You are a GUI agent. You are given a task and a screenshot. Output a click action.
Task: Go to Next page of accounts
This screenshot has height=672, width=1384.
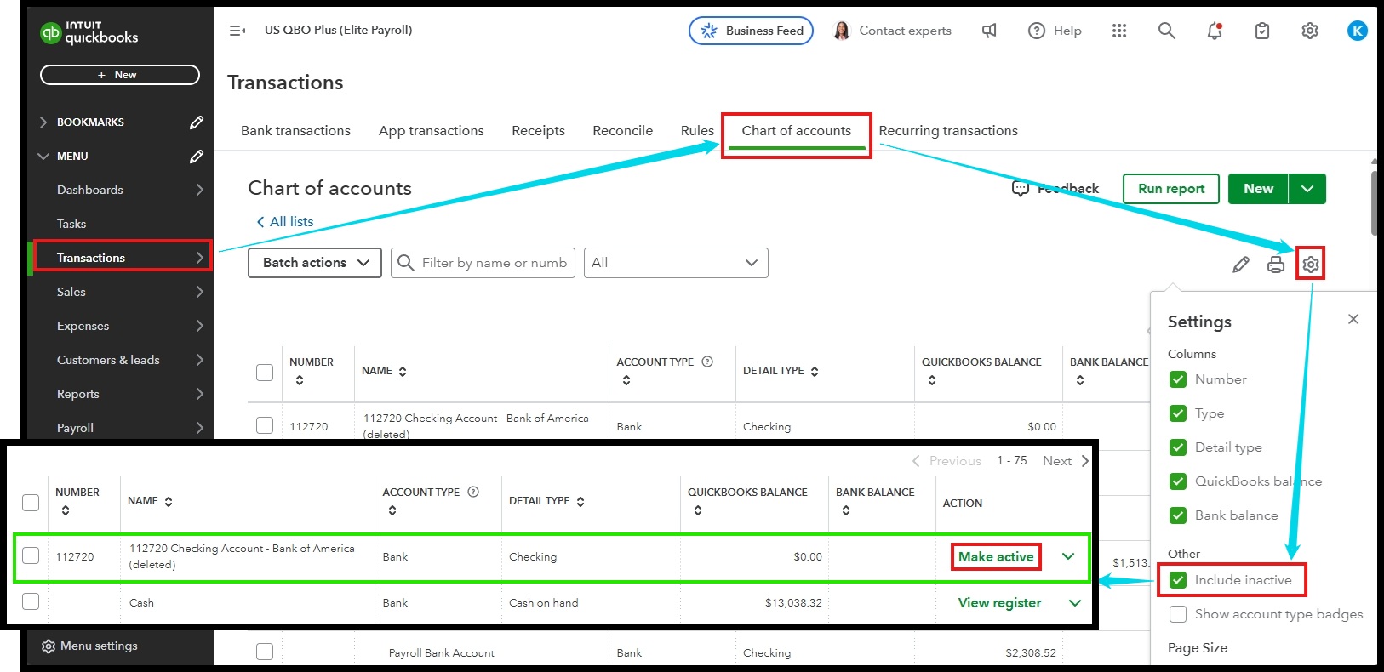coord(1066,461)
